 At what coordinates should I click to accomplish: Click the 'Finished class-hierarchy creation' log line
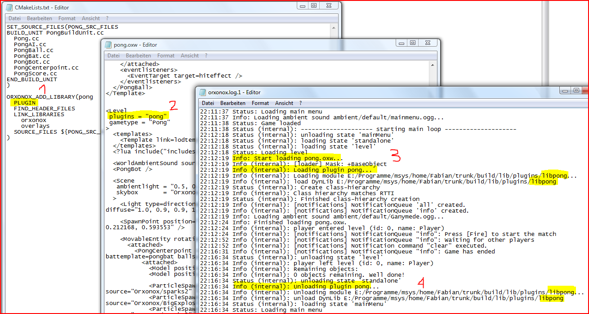pos(309,199)
